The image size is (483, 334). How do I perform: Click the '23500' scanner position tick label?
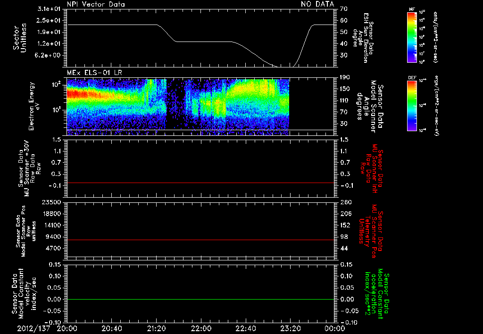coord(51,202)
